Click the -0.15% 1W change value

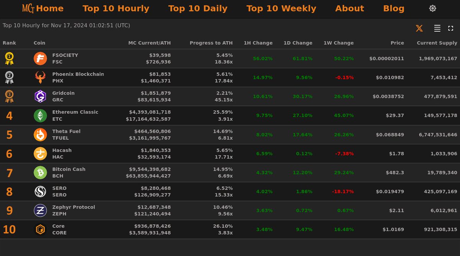point(344,78)
